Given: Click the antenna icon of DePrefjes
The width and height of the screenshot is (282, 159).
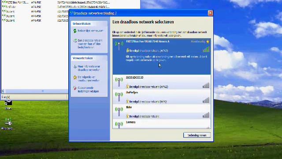Looking at the screenshot, I should (119, 97).
